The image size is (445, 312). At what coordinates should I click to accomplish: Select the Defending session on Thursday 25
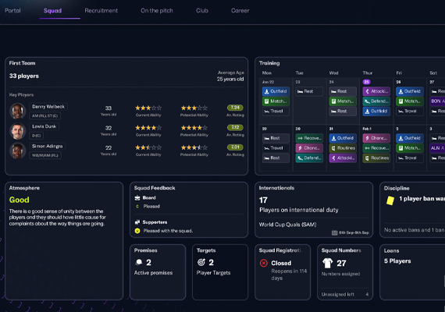click(x=376, y=101)
